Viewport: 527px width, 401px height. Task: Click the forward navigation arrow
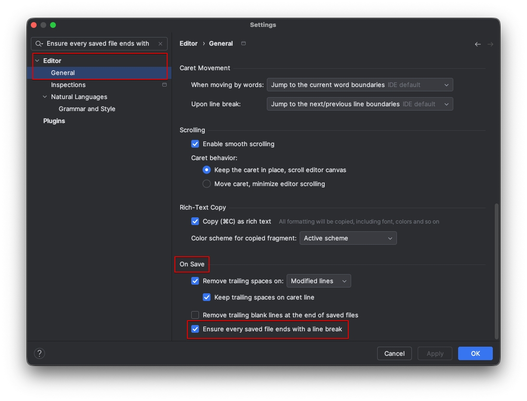click(x=490, y=44)
